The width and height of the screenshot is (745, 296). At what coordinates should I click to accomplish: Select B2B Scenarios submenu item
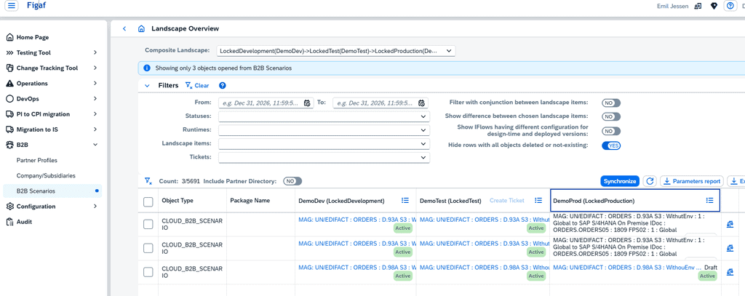pos(52,191)
